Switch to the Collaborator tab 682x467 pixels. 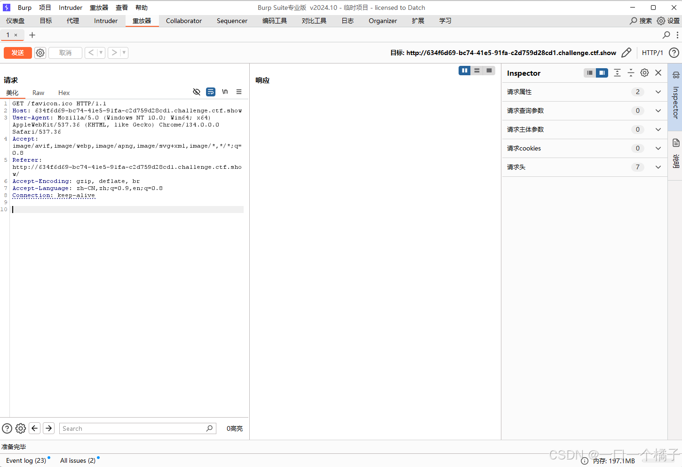coord(184,21)
